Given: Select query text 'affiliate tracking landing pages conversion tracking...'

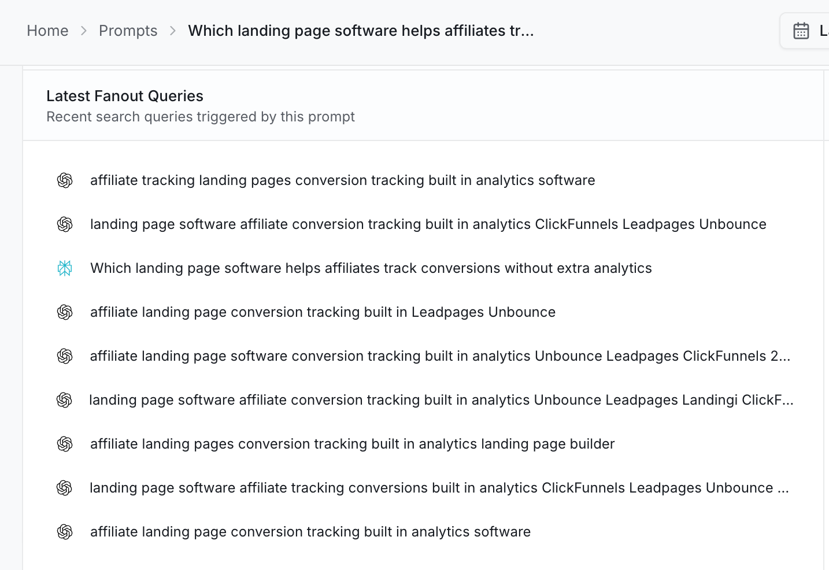Looking at the screenshot, I should pos(343,180).
